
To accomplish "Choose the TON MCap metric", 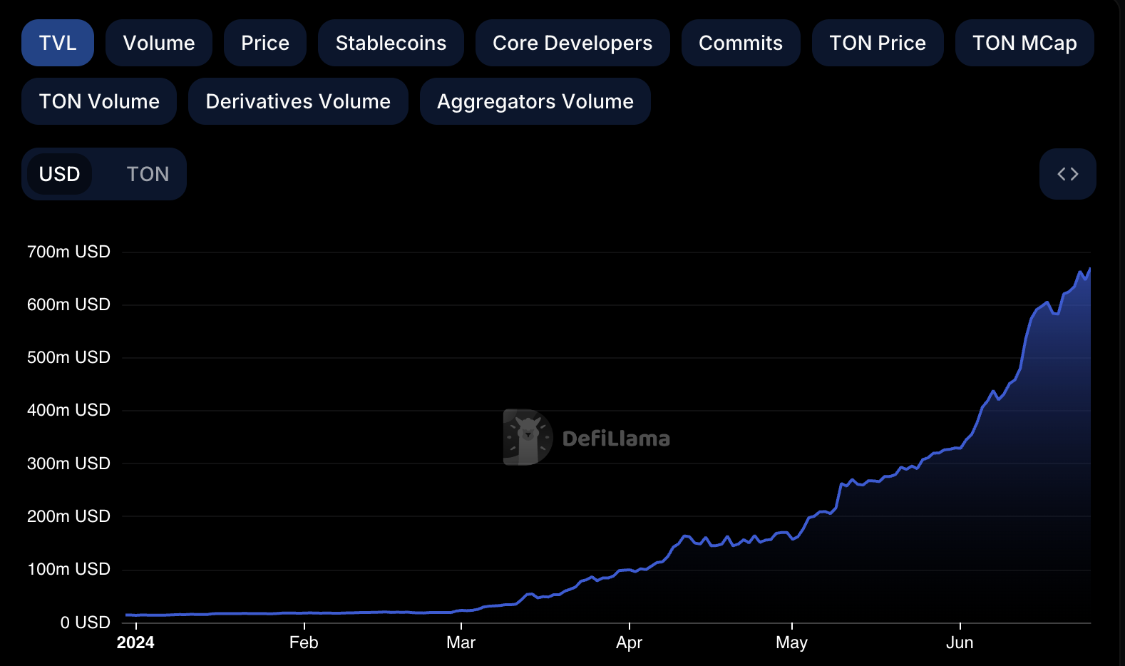I will tap(1024, 43).
